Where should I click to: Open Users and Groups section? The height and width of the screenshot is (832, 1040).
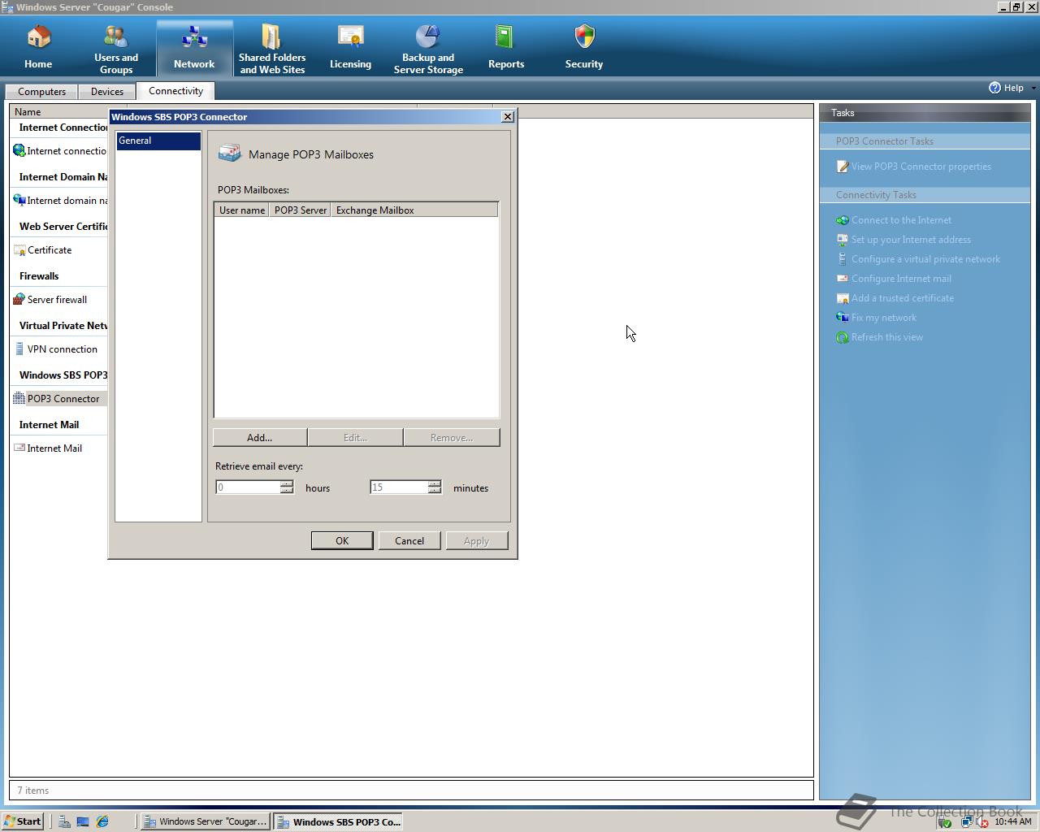click(116, 47)
